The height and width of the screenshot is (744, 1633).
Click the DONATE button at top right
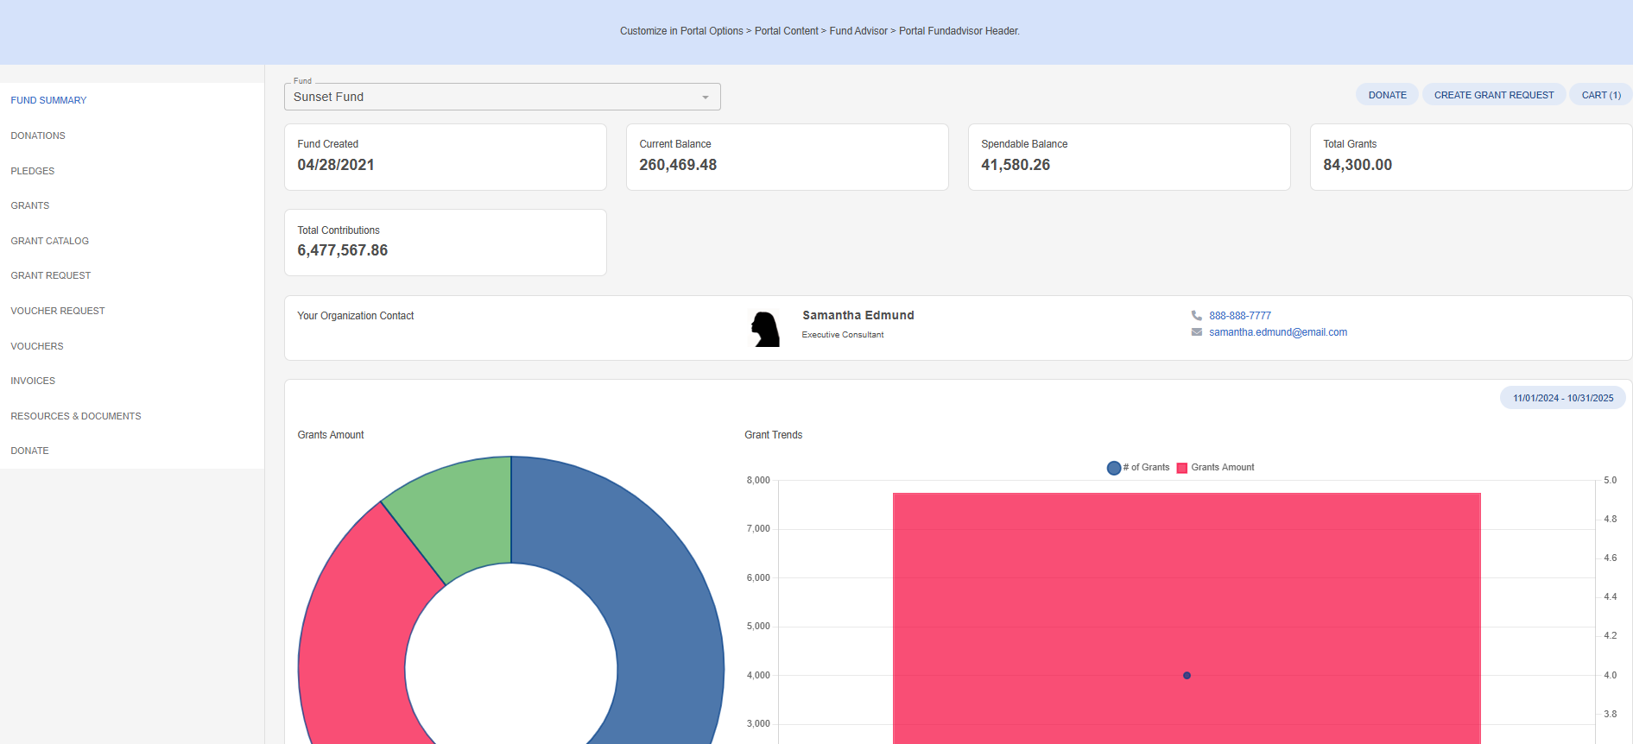[x=1387, y=95]
